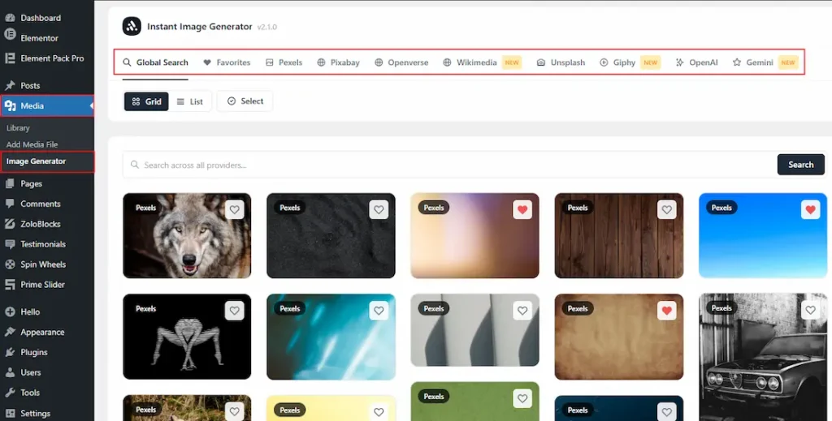Image resolution: width=832 pixels, height=421 pixels.
Task: Switch to the Pixabay provider tab
Action: (339, 62)
